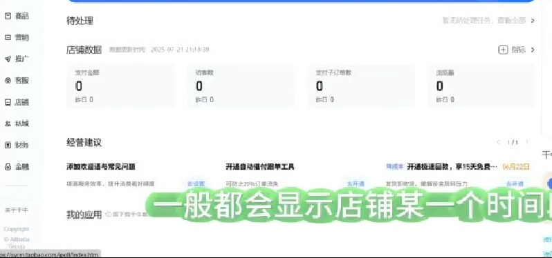
Task: Open the 推广 section in the sidebar
Action: point(17,59)
